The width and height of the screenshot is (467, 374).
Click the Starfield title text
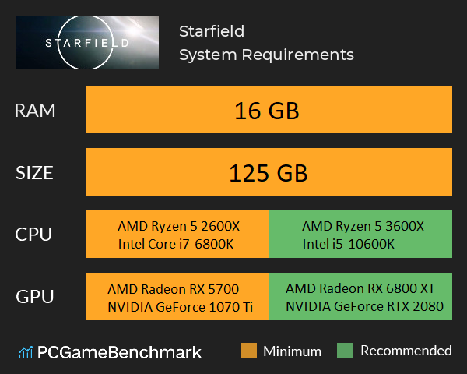[211, 31]
